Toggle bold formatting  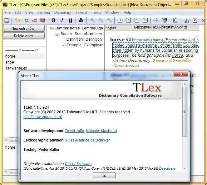[x=54, y=20]
